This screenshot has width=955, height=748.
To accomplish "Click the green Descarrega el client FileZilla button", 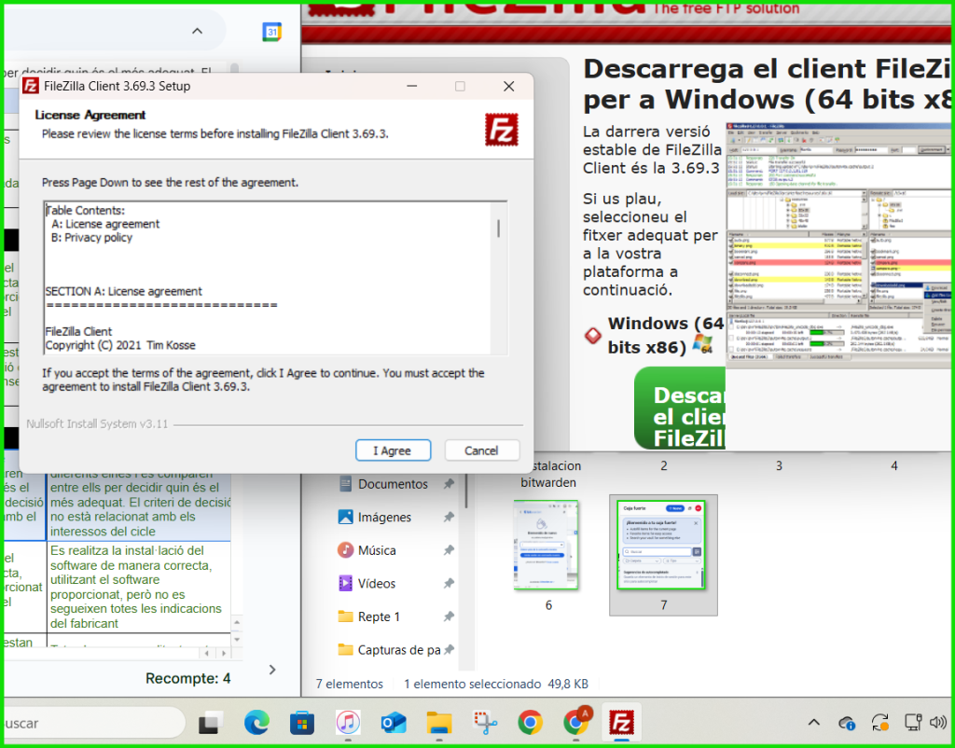I will 680,409.
